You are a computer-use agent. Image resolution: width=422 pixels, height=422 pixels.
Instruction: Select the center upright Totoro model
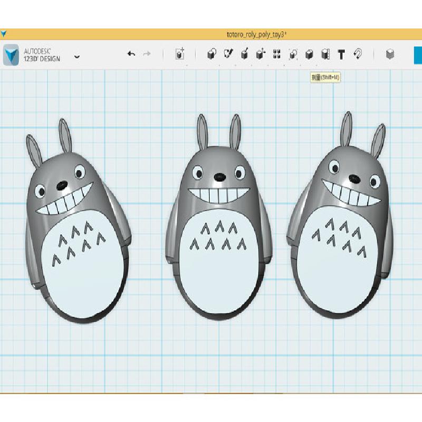(x=218, y=217)
